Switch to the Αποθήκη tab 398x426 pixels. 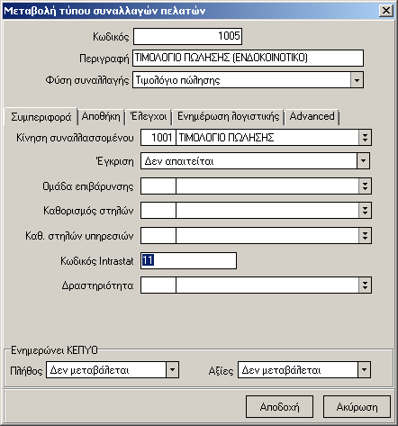(101, 116)
